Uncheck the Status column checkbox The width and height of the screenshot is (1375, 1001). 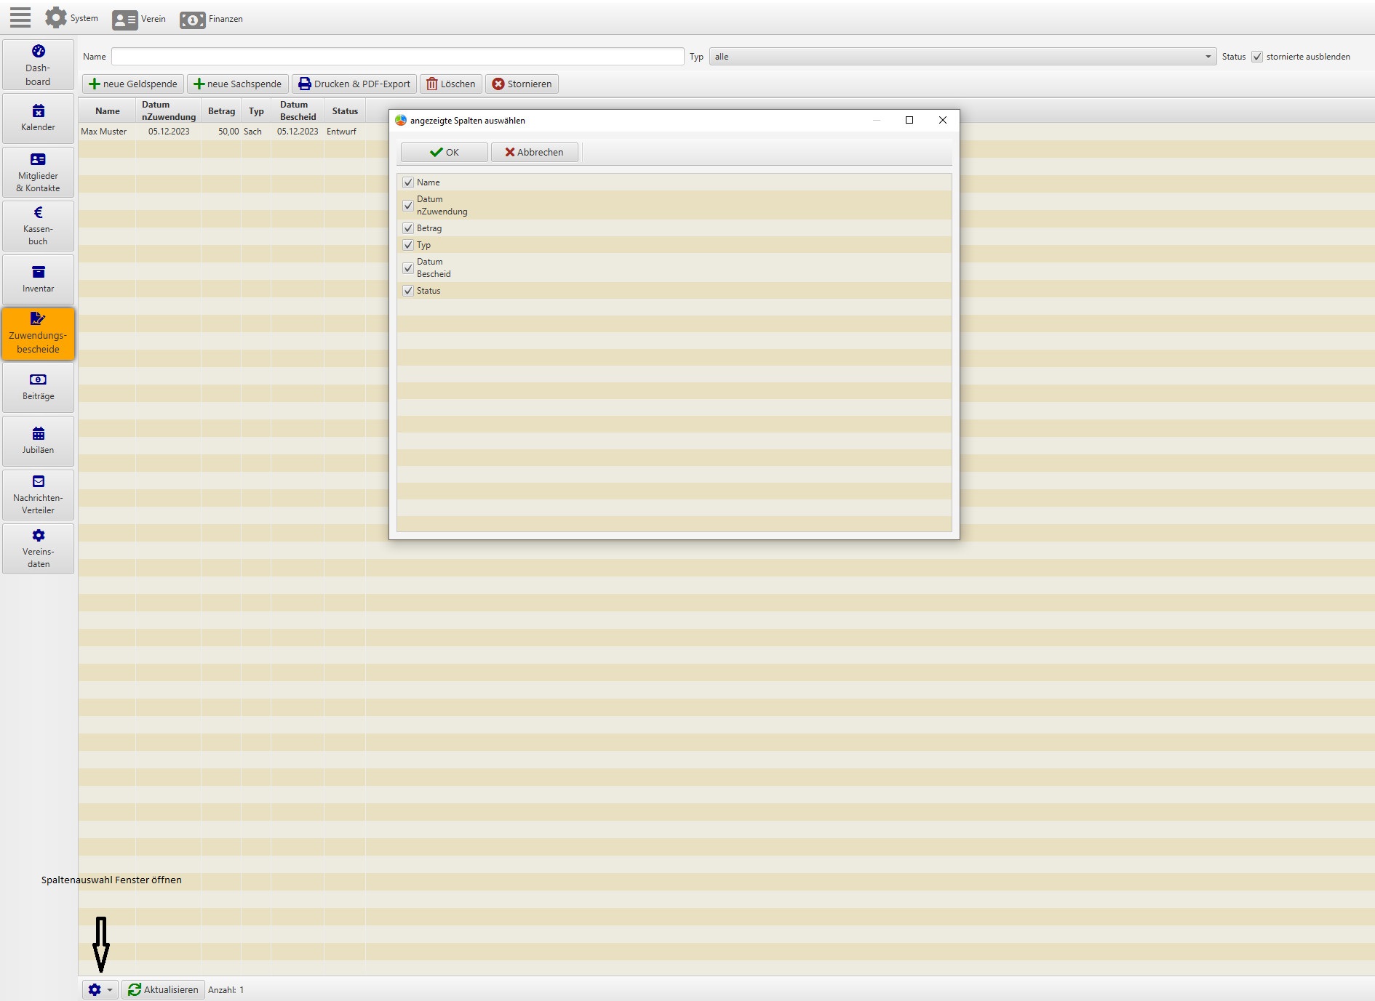tap(408, 291)
